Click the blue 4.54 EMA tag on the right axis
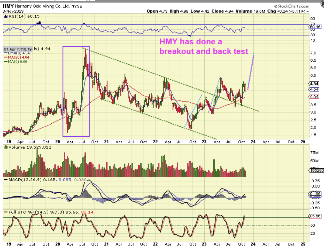The image size is (324, 246). click(314, 89)
